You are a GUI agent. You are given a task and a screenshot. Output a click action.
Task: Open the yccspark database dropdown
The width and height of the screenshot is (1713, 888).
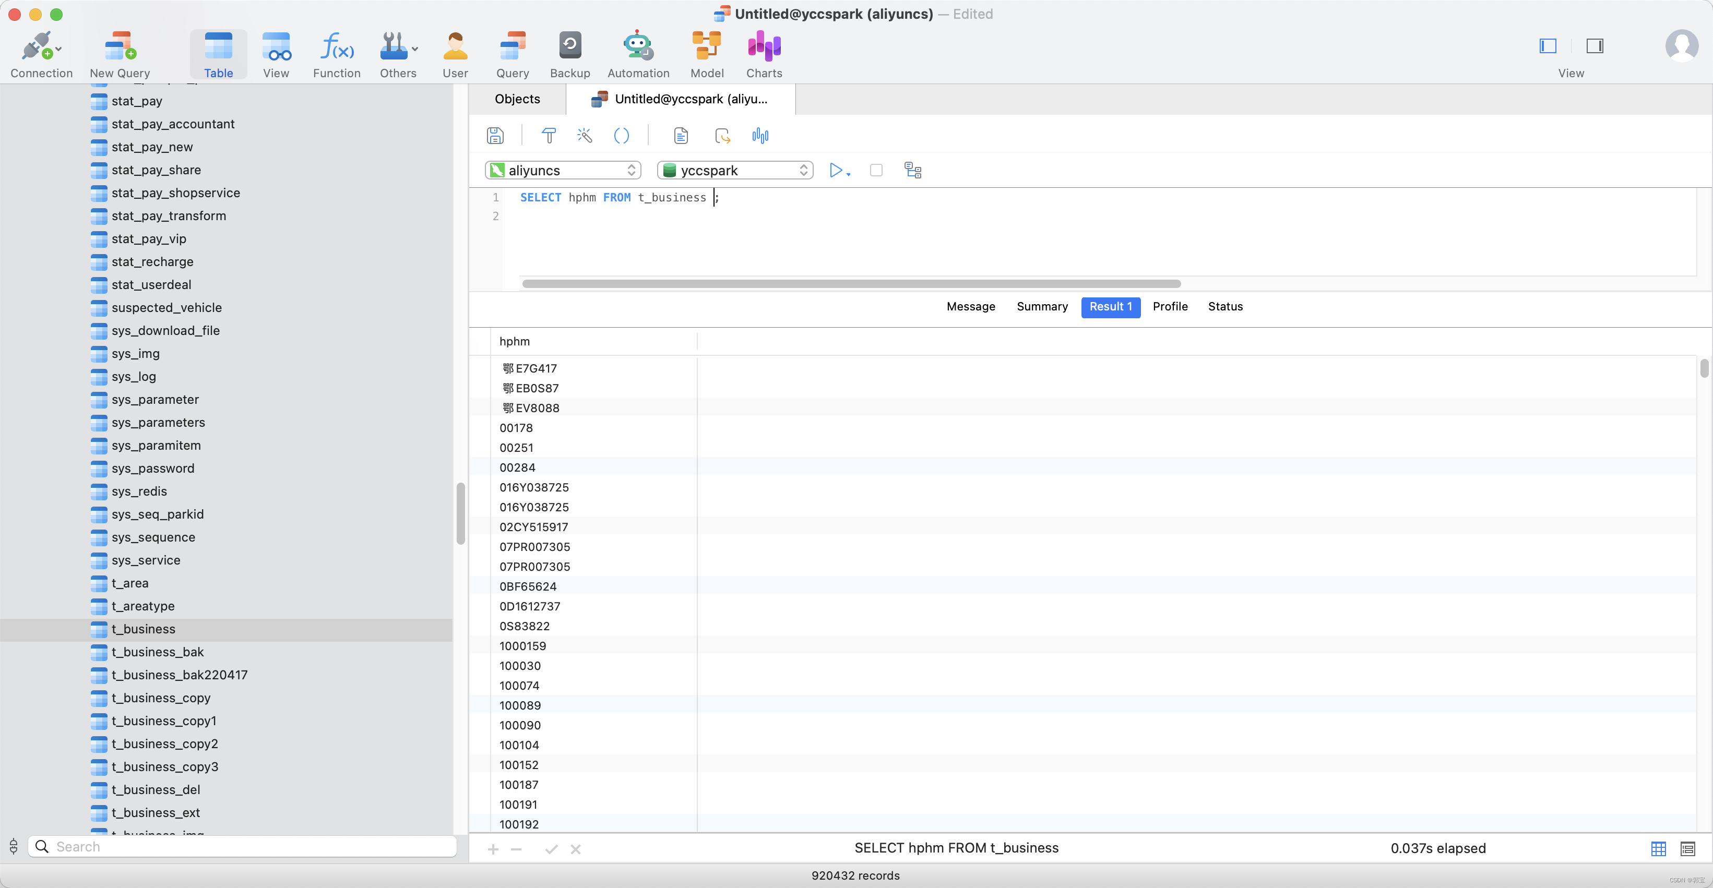735,170
